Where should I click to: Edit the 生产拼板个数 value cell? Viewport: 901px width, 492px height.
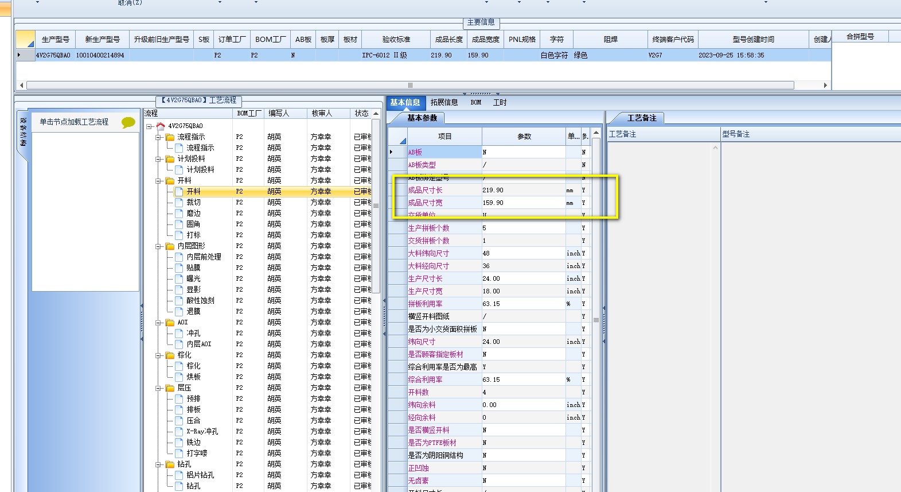coord(524,228)
